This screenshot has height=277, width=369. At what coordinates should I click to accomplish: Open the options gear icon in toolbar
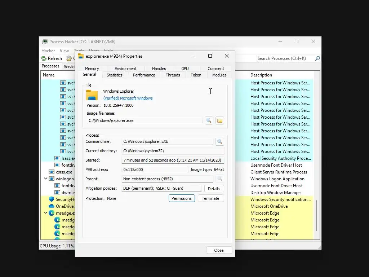69,58
